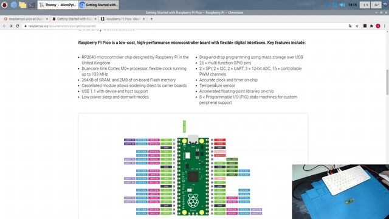The height and width of the screenshot is (219, 389).
Task: Click the translate page icon
Action: click(x=350, y=26)
